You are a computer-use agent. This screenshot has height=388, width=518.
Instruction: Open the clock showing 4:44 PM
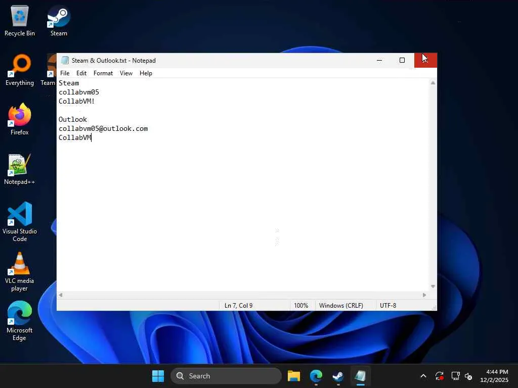point(494,376)
